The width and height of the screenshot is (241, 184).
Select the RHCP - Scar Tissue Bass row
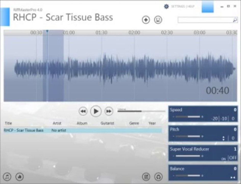click(x=83, y=130)
